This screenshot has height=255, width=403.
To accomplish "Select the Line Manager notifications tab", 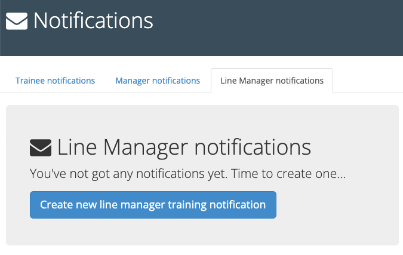I will [x=272, y=81].
